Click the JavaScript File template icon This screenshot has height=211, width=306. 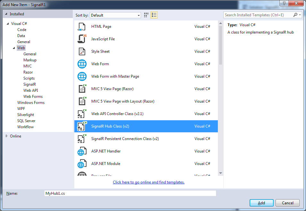(82, 39)
